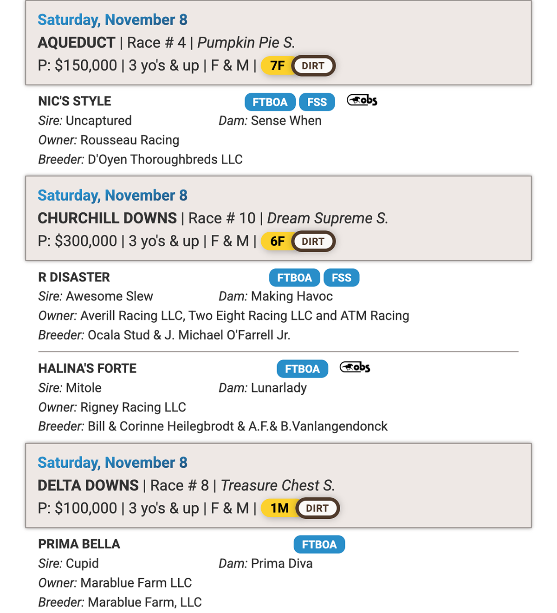Click the Saturday, November 8 date above Aqueduct

click(x=112, y=20)
